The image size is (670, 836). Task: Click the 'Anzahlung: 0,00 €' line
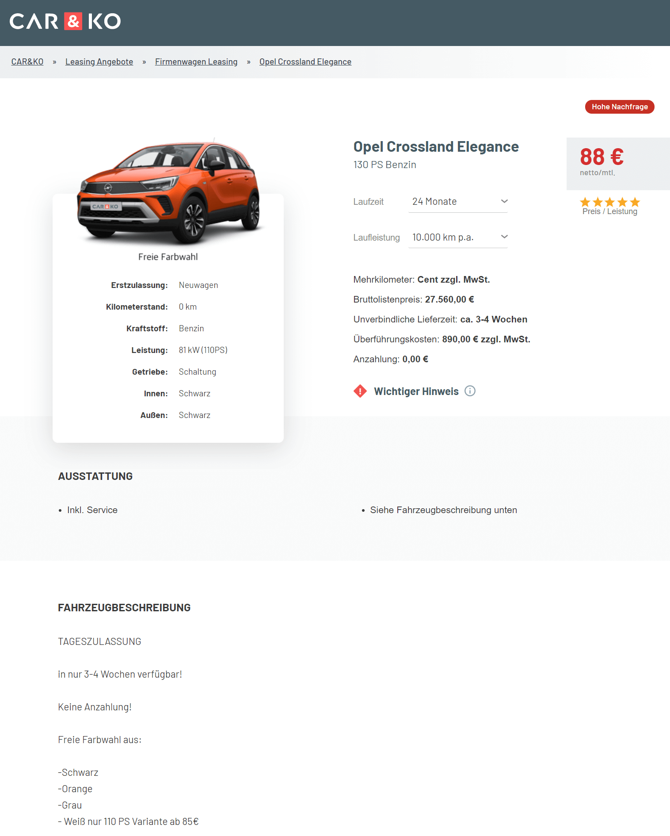click(391, 359)
